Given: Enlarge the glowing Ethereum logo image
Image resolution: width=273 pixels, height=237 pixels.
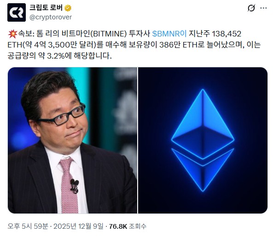Looking at the screenshot, I should click(203, 140).
